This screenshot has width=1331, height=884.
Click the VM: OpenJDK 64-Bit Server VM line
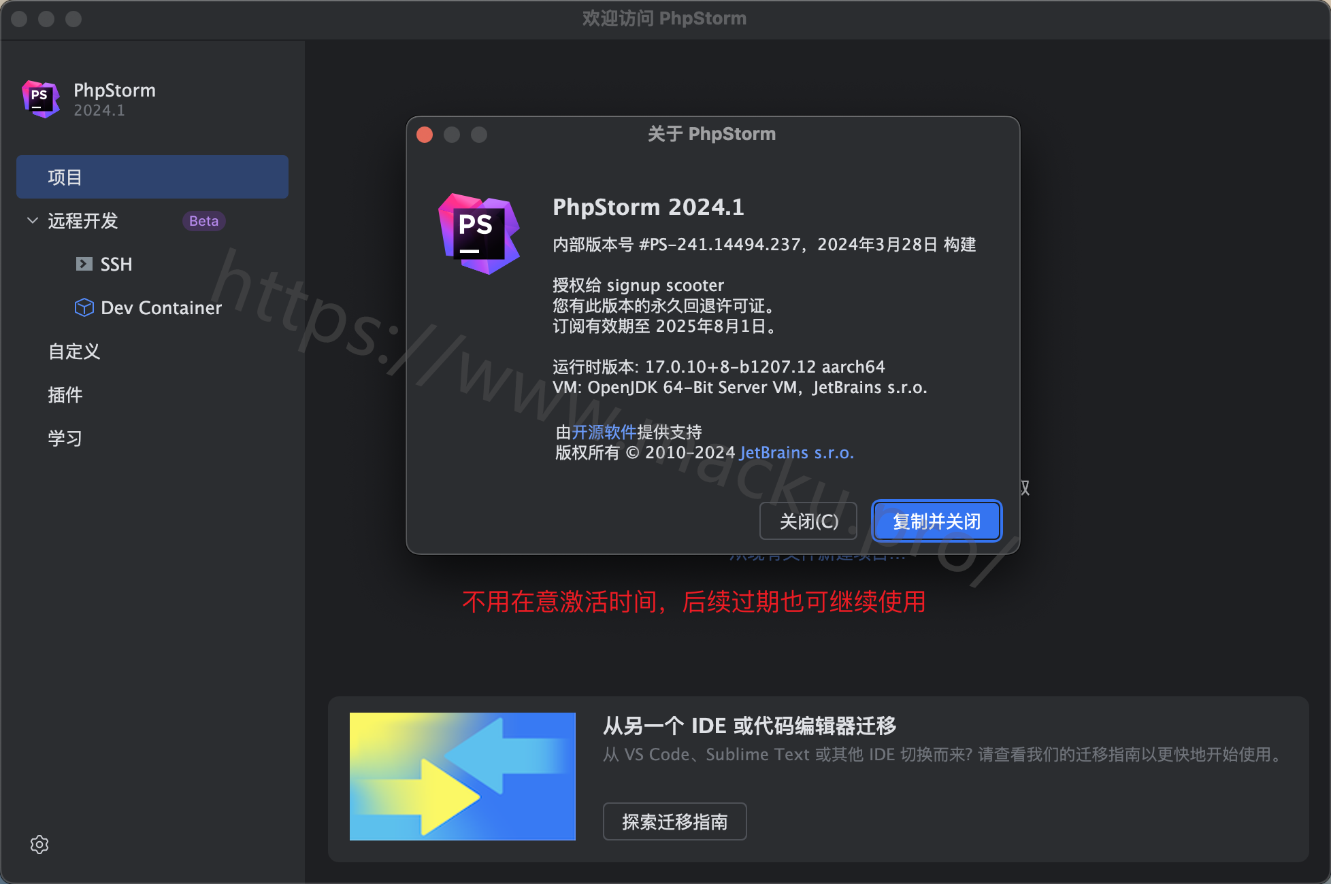[740, 387]
